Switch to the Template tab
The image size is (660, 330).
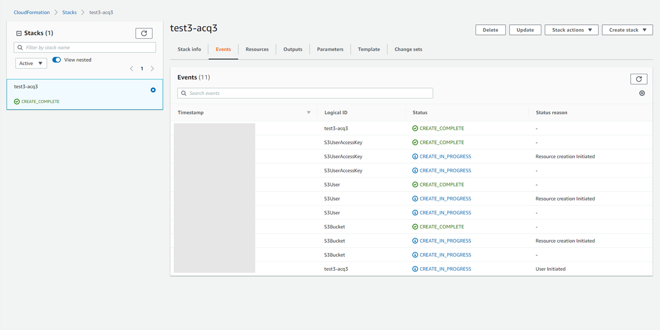point(369,49)
